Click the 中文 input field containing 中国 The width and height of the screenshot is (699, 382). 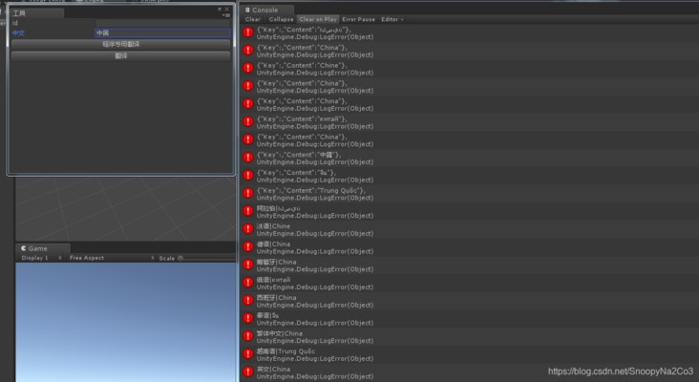[x=162, y=32]
